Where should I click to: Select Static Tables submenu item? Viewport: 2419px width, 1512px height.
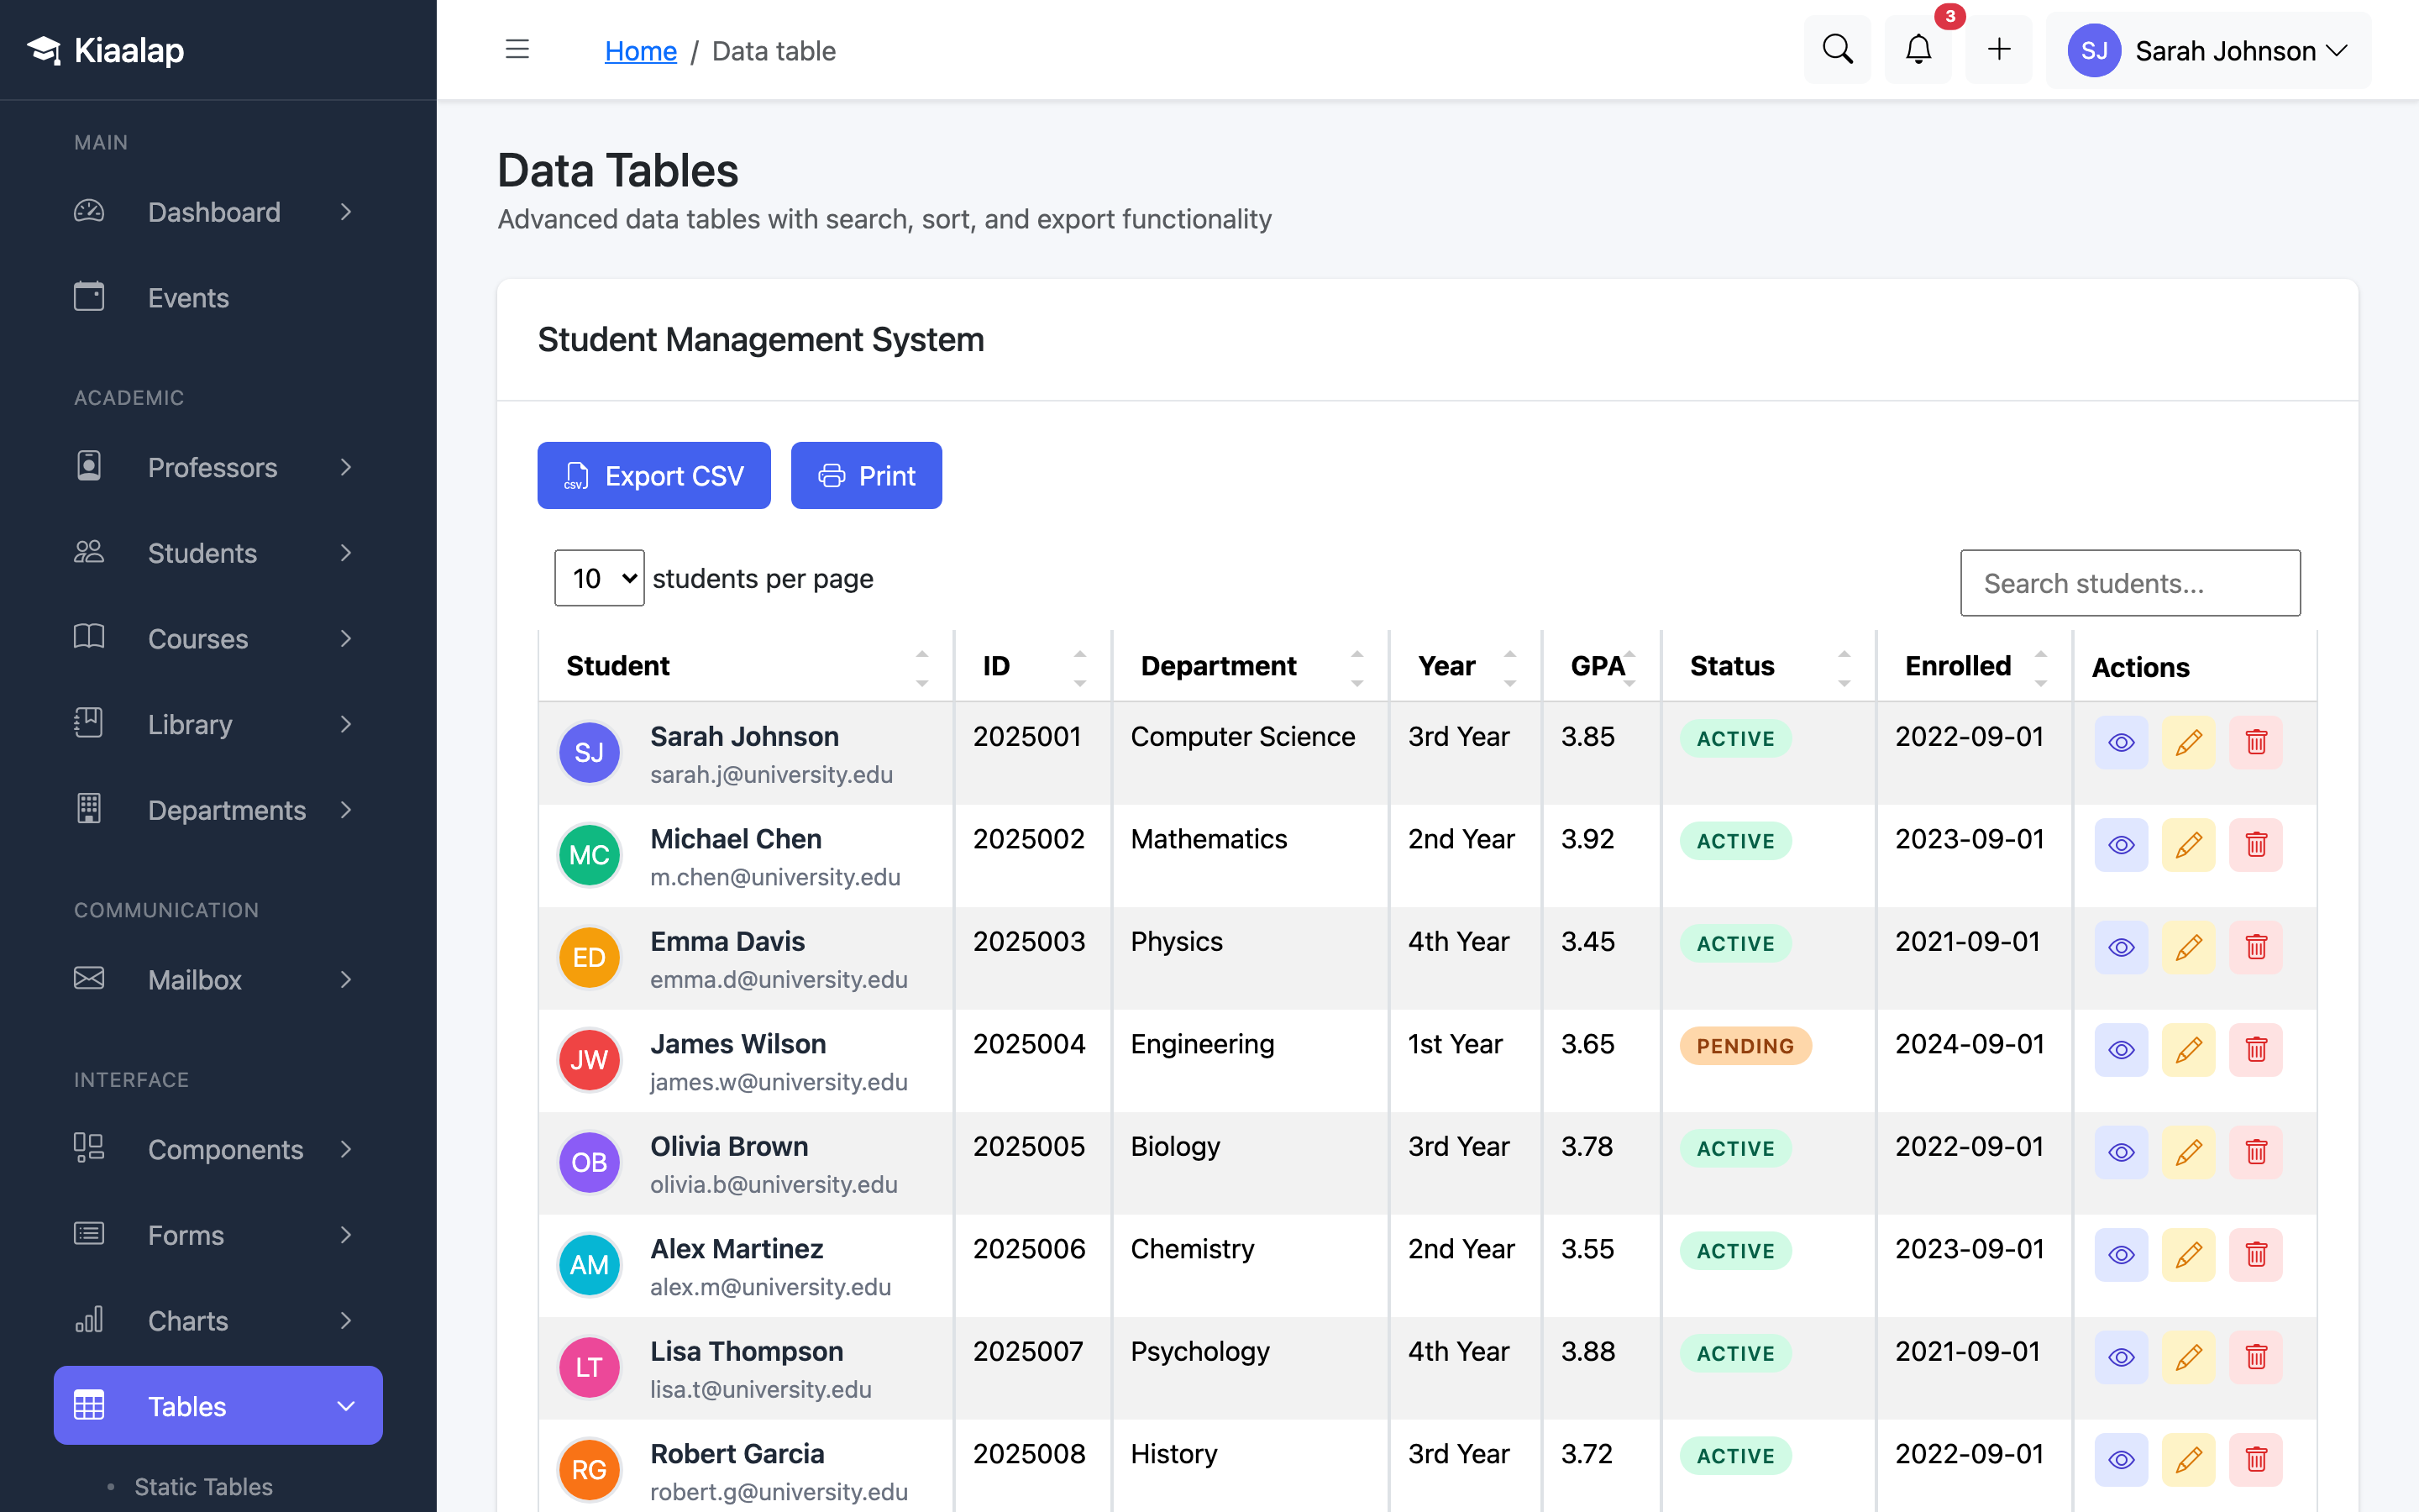coord(203,1486)
